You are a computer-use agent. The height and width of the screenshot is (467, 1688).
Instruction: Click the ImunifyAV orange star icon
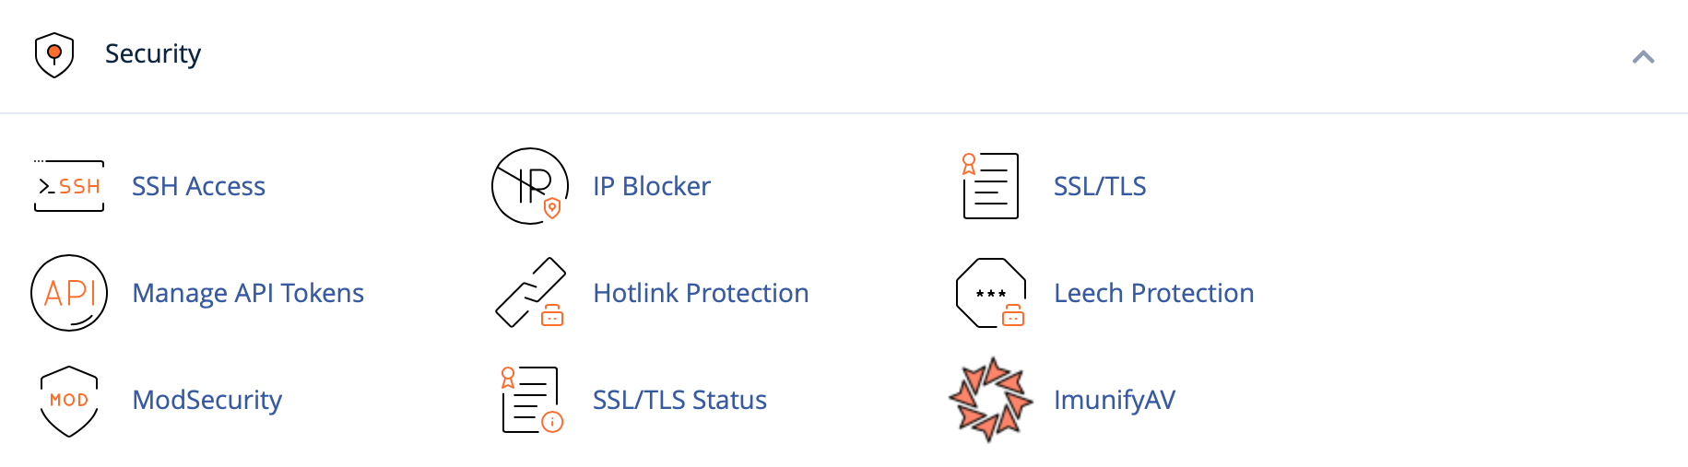pyautogui.click(x=991, y=400)
